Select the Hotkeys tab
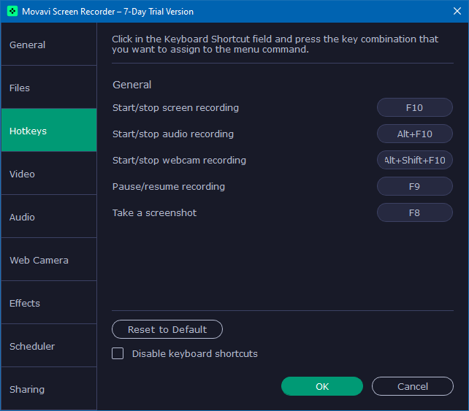 pos(49,131)
